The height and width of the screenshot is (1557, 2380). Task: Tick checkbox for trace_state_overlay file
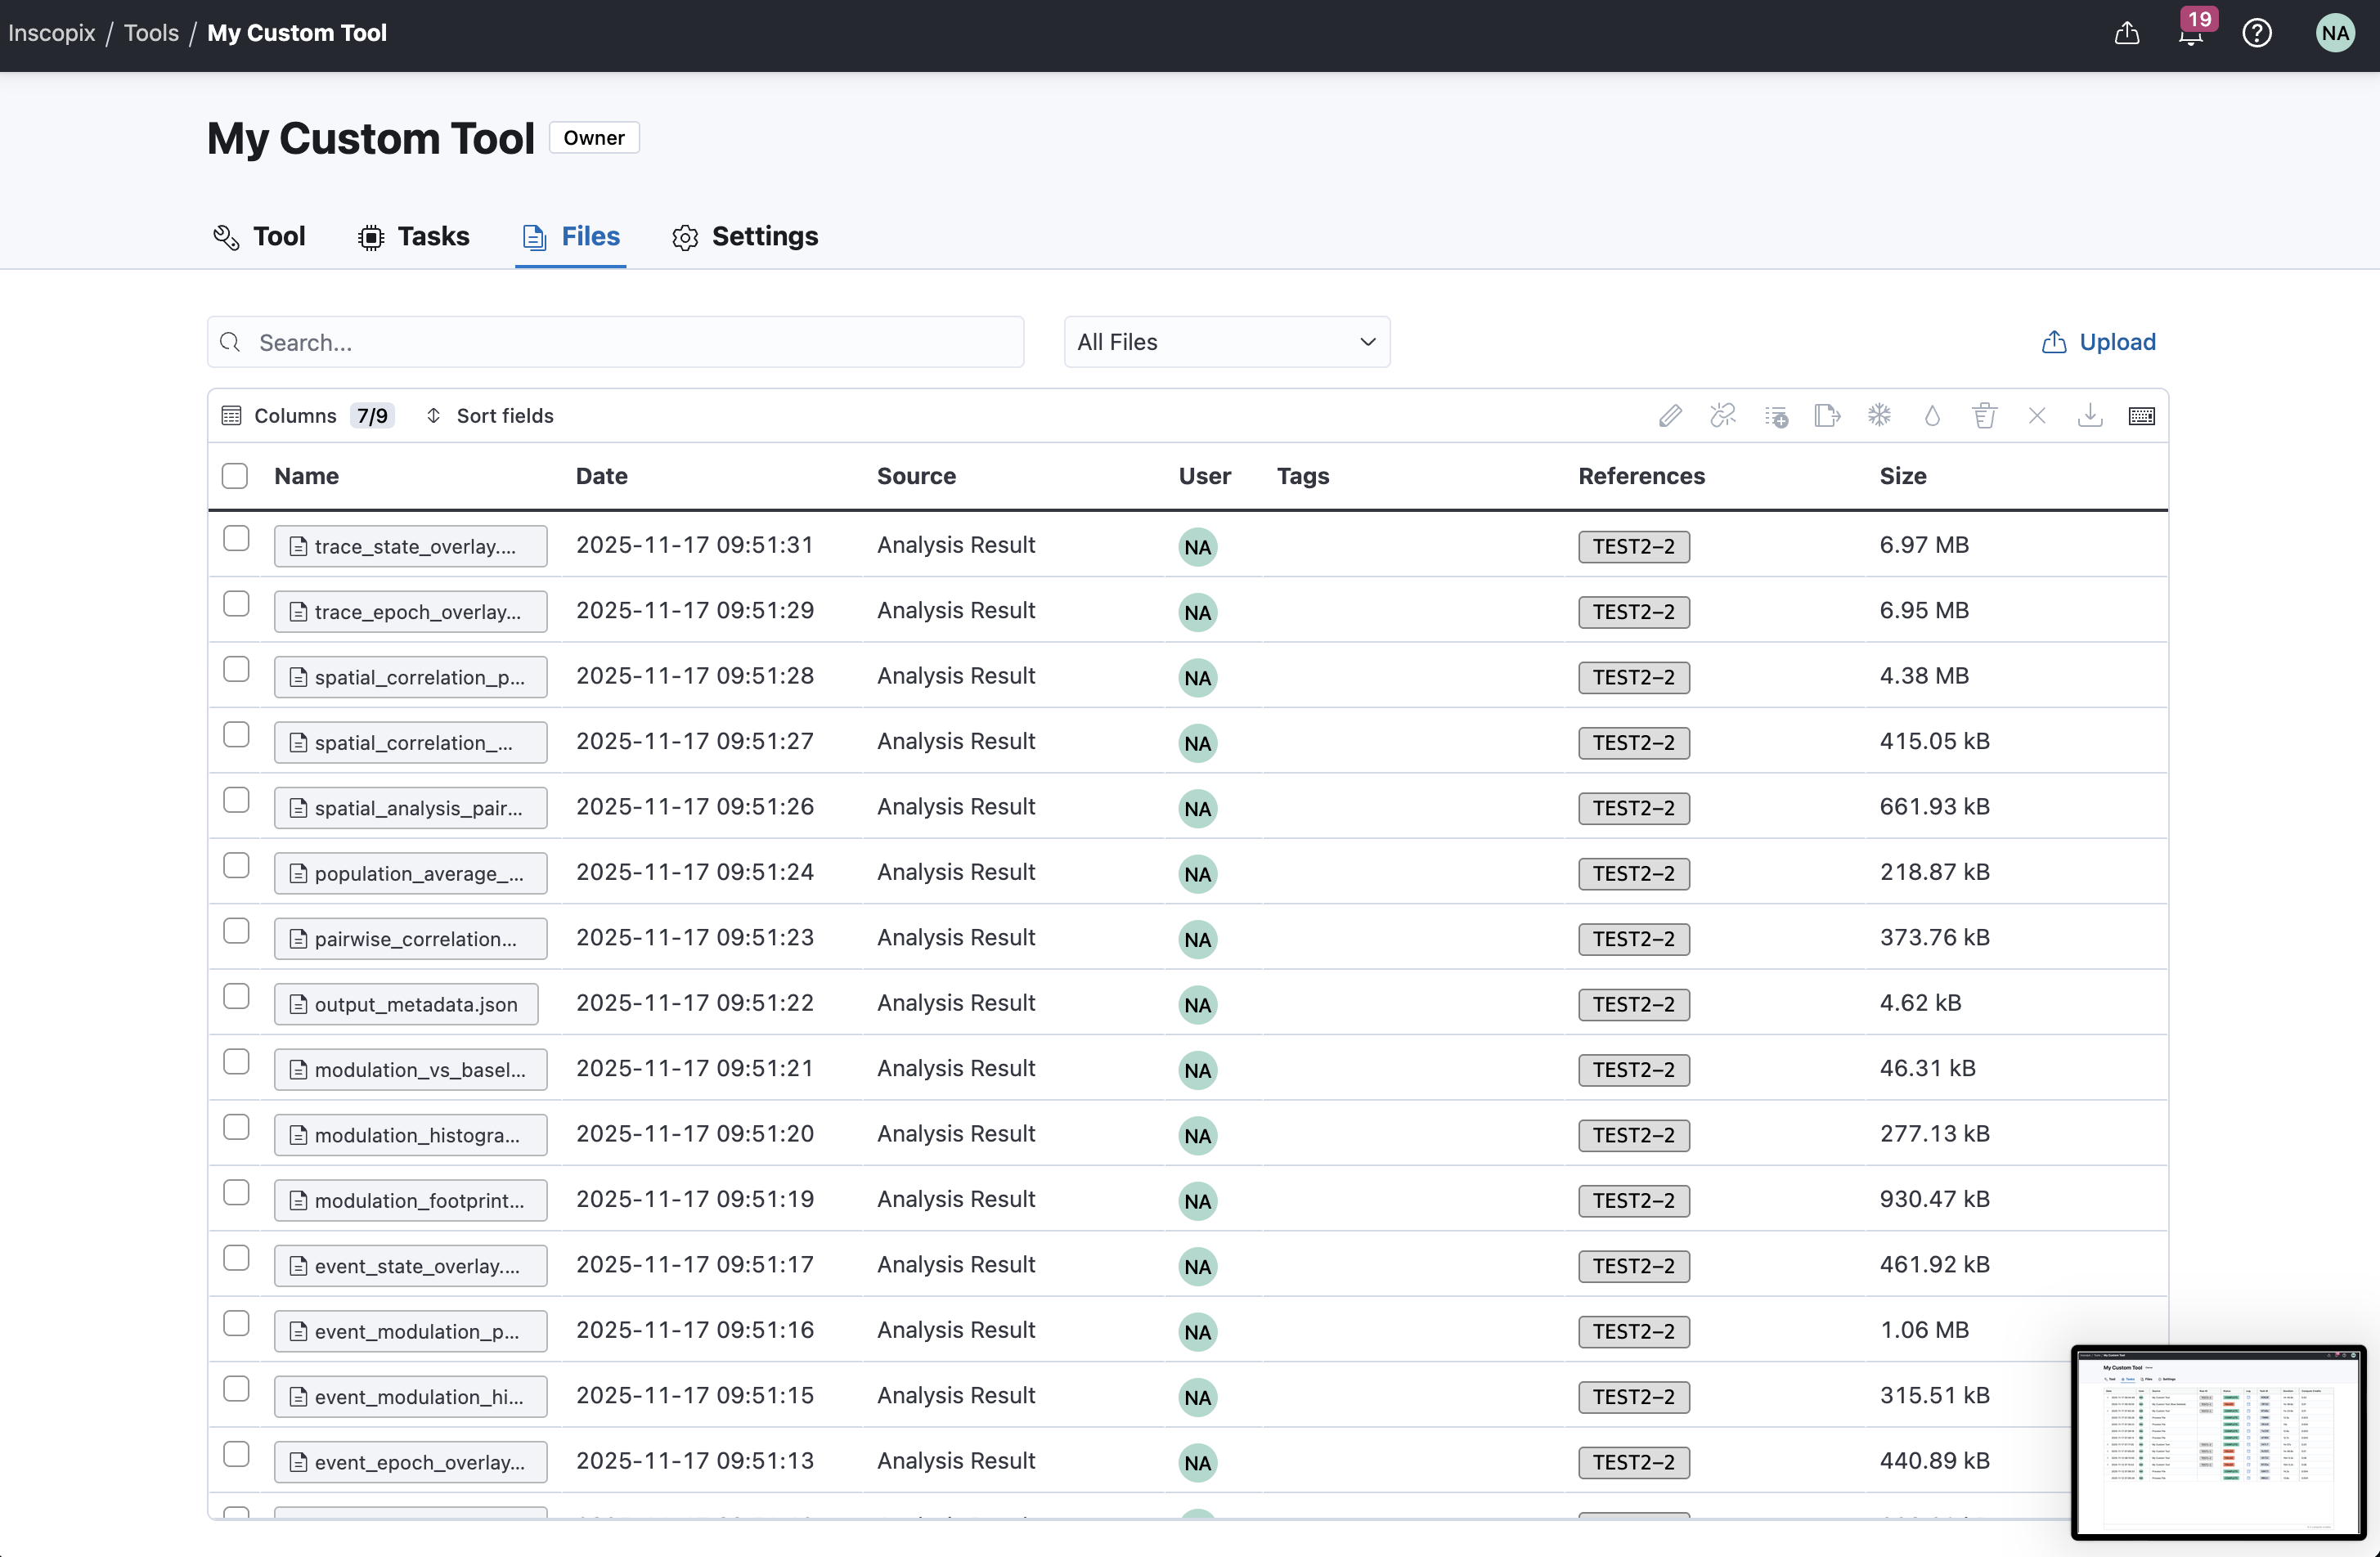(236, 539)
